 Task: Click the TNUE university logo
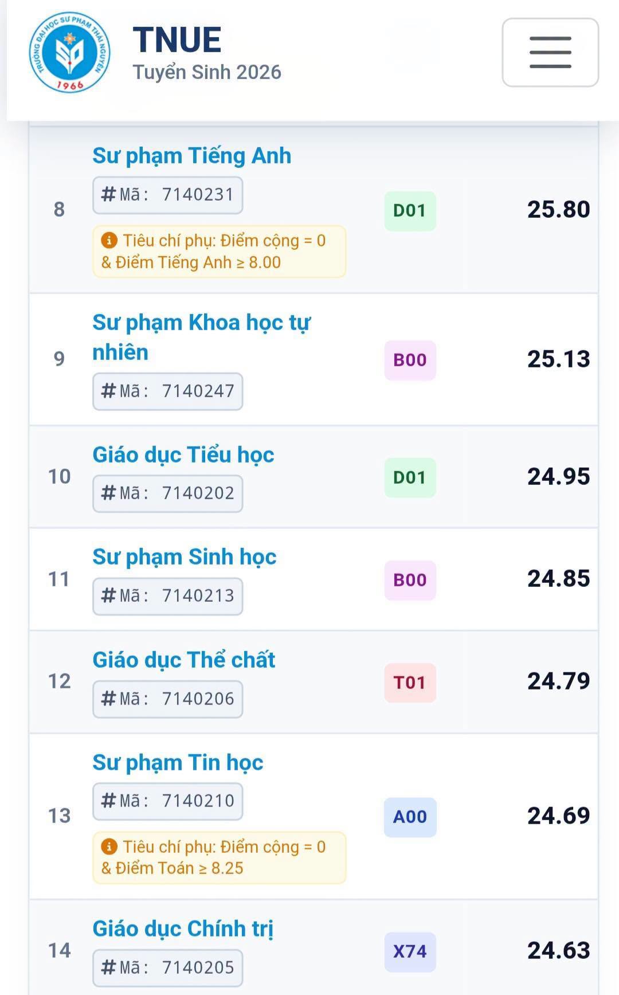(x=70, y=52)
